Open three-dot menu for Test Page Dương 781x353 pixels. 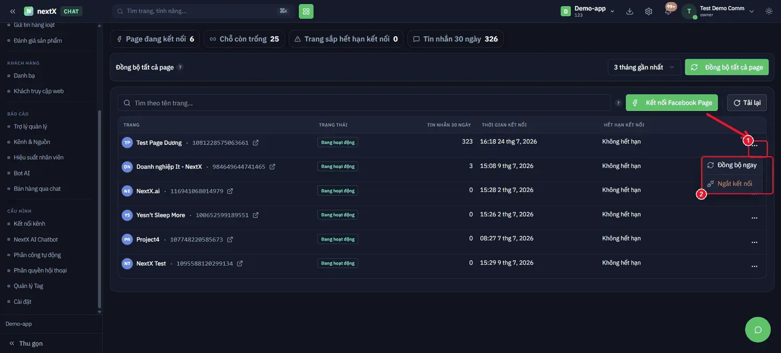point(754,145)
